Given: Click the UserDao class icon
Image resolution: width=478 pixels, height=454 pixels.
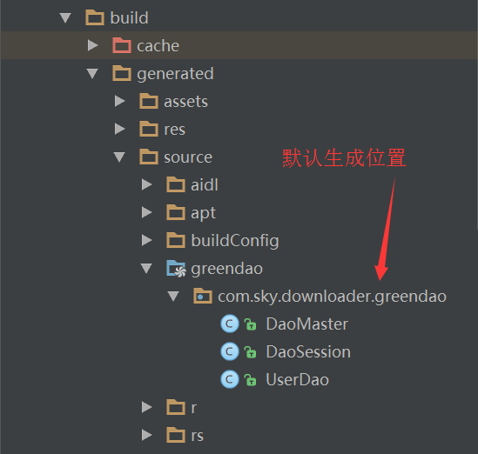Looking at the screenshot, I should point(230,379).
